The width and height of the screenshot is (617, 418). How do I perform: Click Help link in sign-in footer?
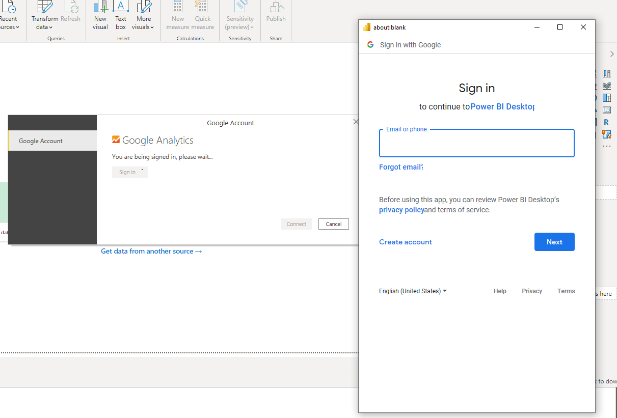click(x=500, y=291)
